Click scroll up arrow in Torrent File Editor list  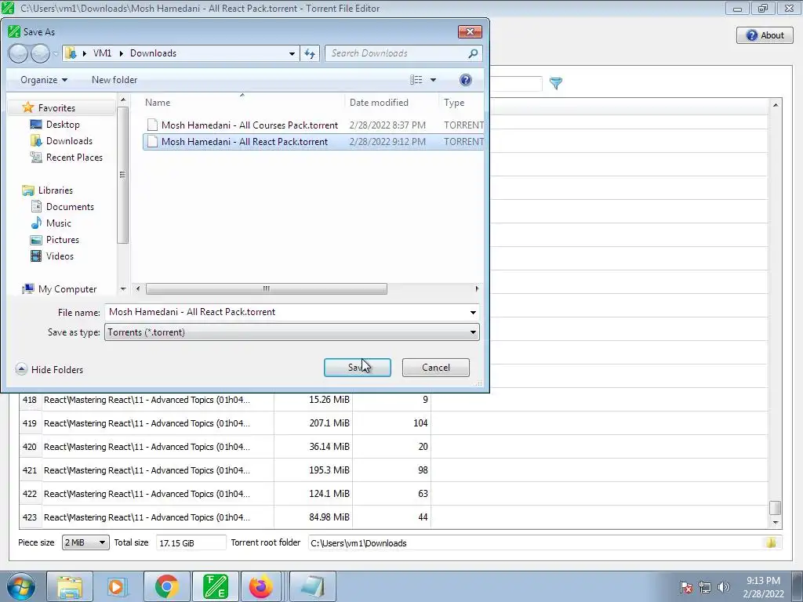pyautogui.click(x=776, y=105)
